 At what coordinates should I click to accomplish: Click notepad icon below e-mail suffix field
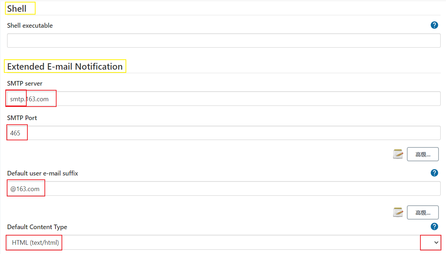click(398, 212)
